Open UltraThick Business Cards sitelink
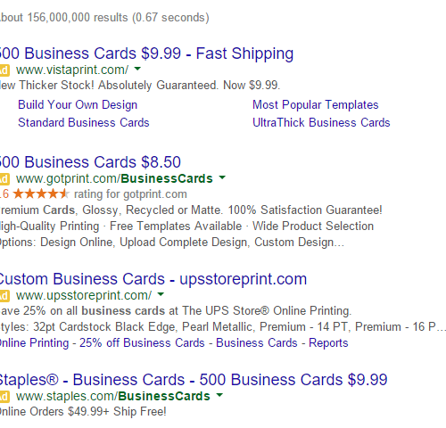 tap(321, 122)
